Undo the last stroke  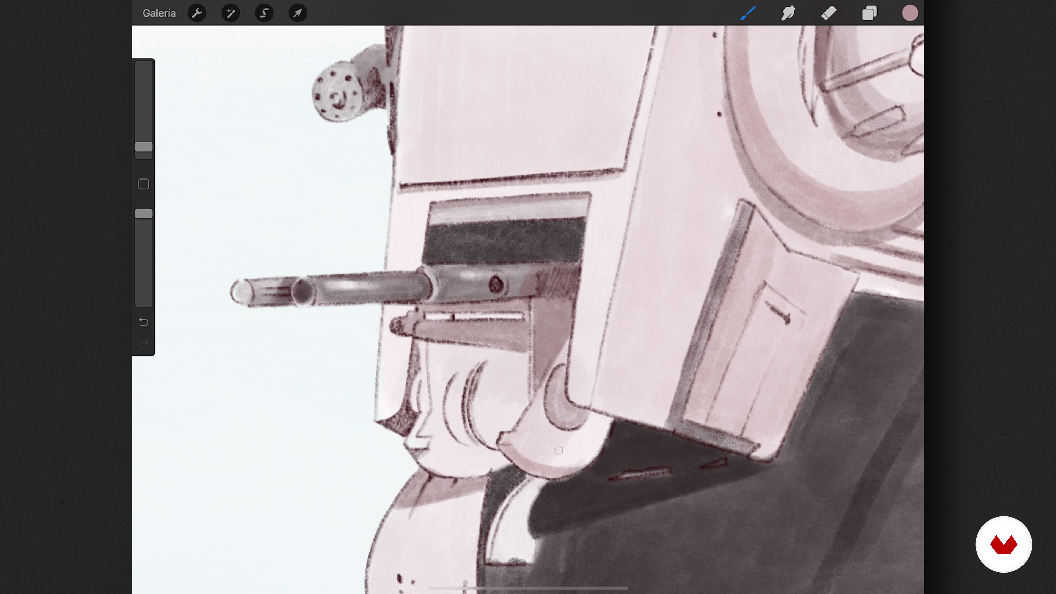[144, 322]
